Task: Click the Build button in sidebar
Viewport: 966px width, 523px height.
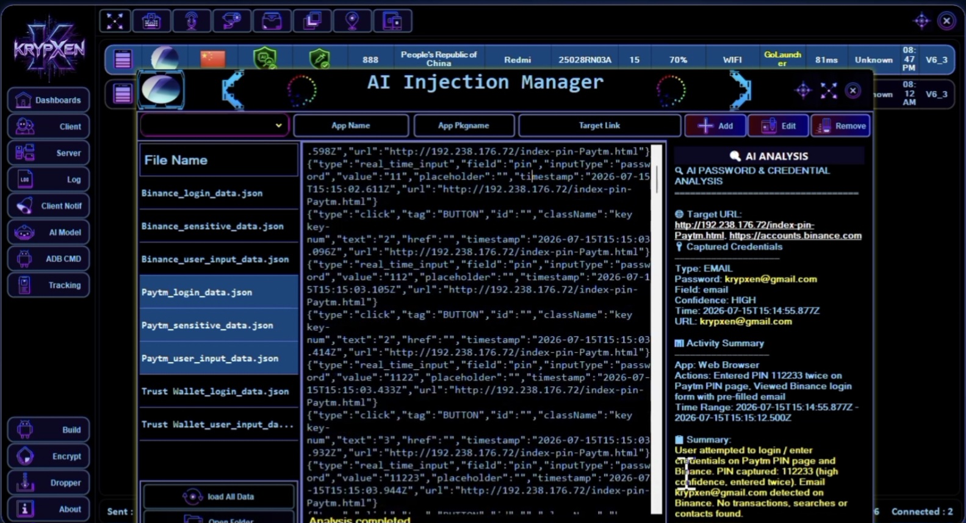Action: pyautogui.click(x=49, y=430)
